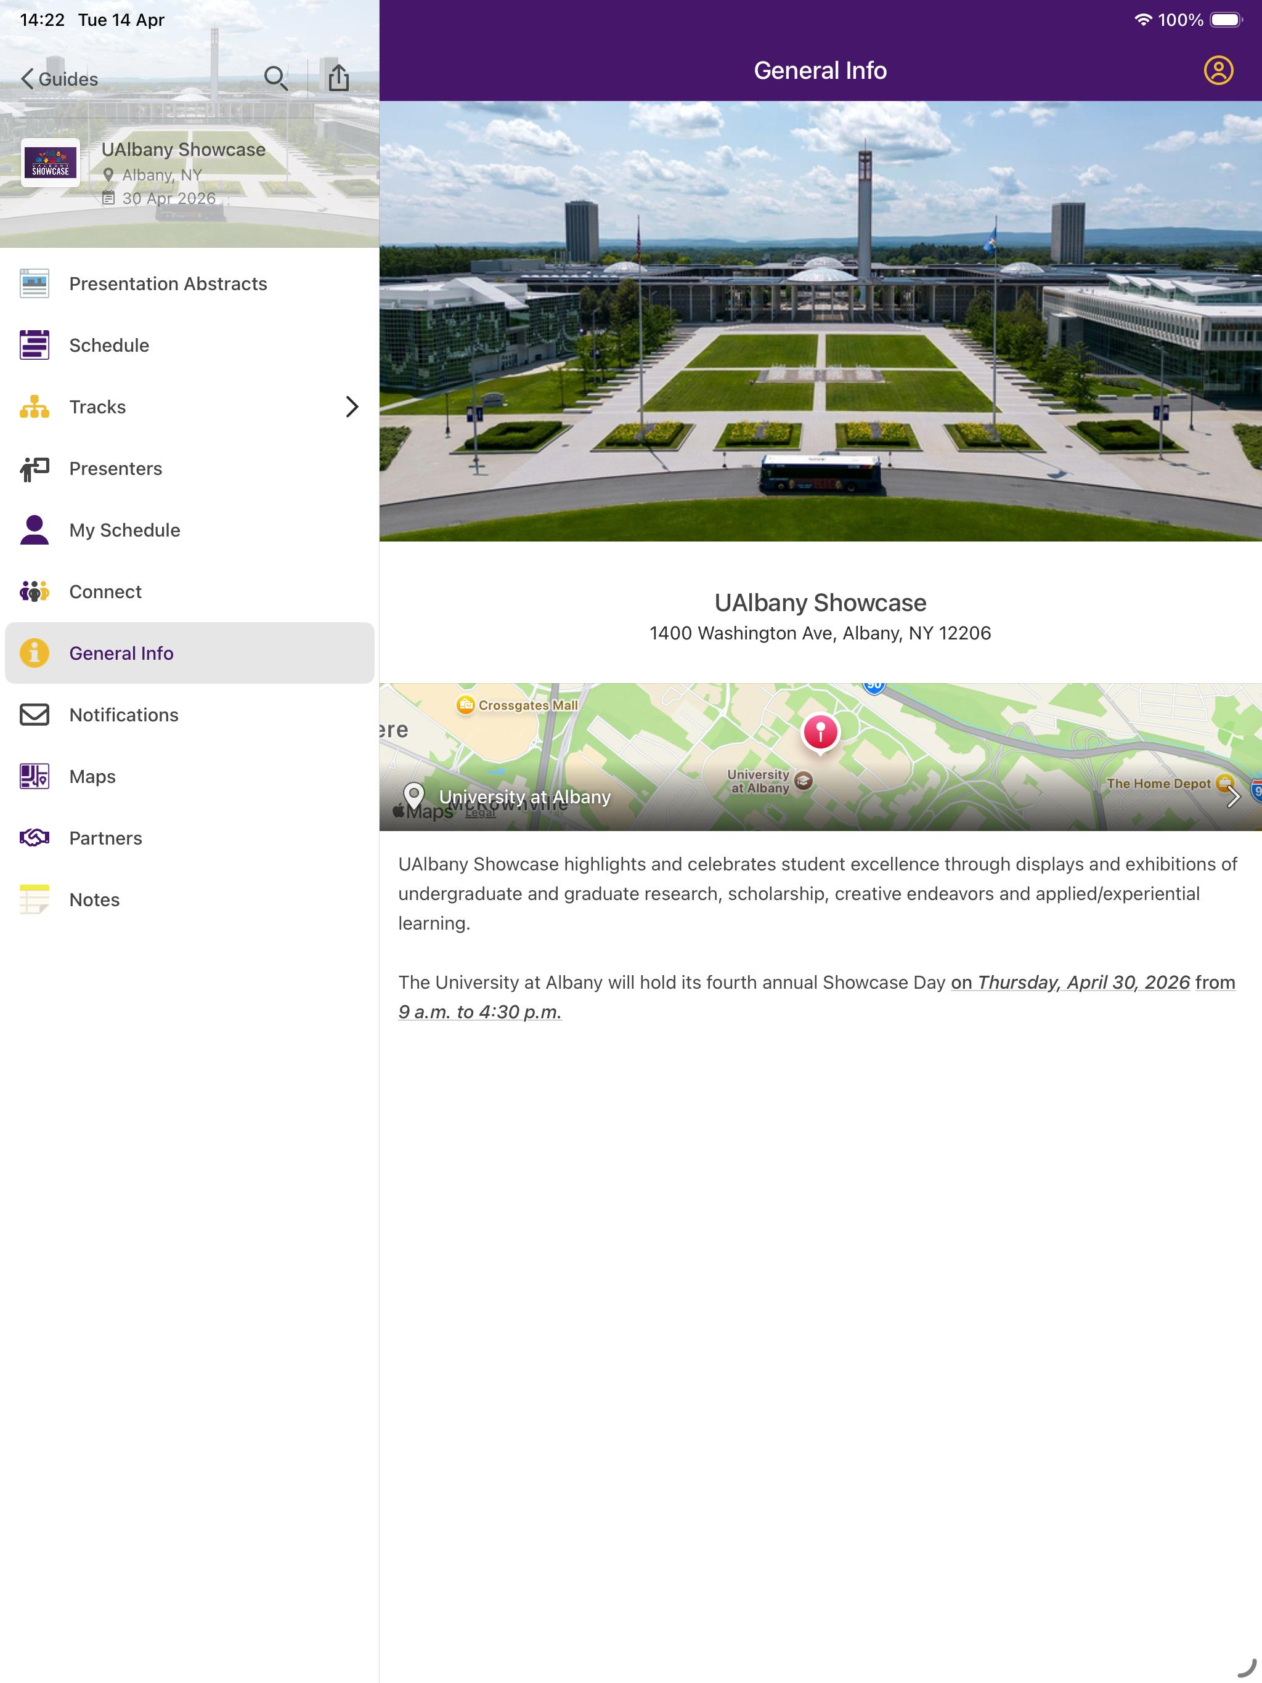Screen dimensions: 1262x1683
Task: Click the Schedule calendar icon
Action: pyautogui.click(x=35, y=346)
